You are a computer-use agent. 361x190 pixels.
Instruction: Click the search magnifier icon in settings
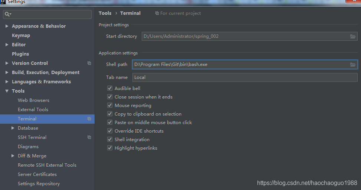tap(7, 14)
